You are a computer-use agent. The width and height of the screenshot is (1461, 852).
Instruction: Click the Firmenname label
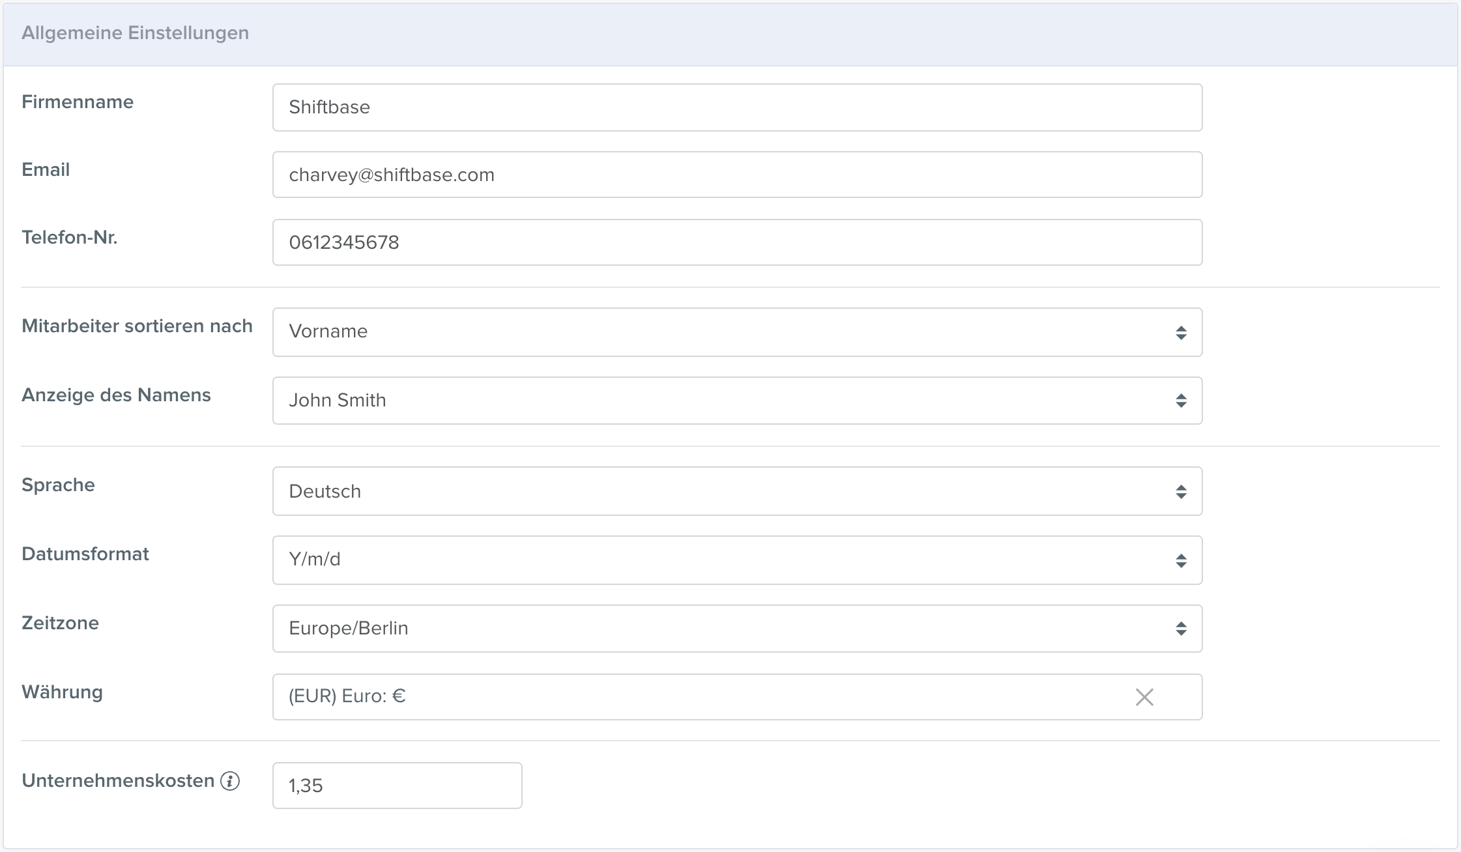coord(78,102)
